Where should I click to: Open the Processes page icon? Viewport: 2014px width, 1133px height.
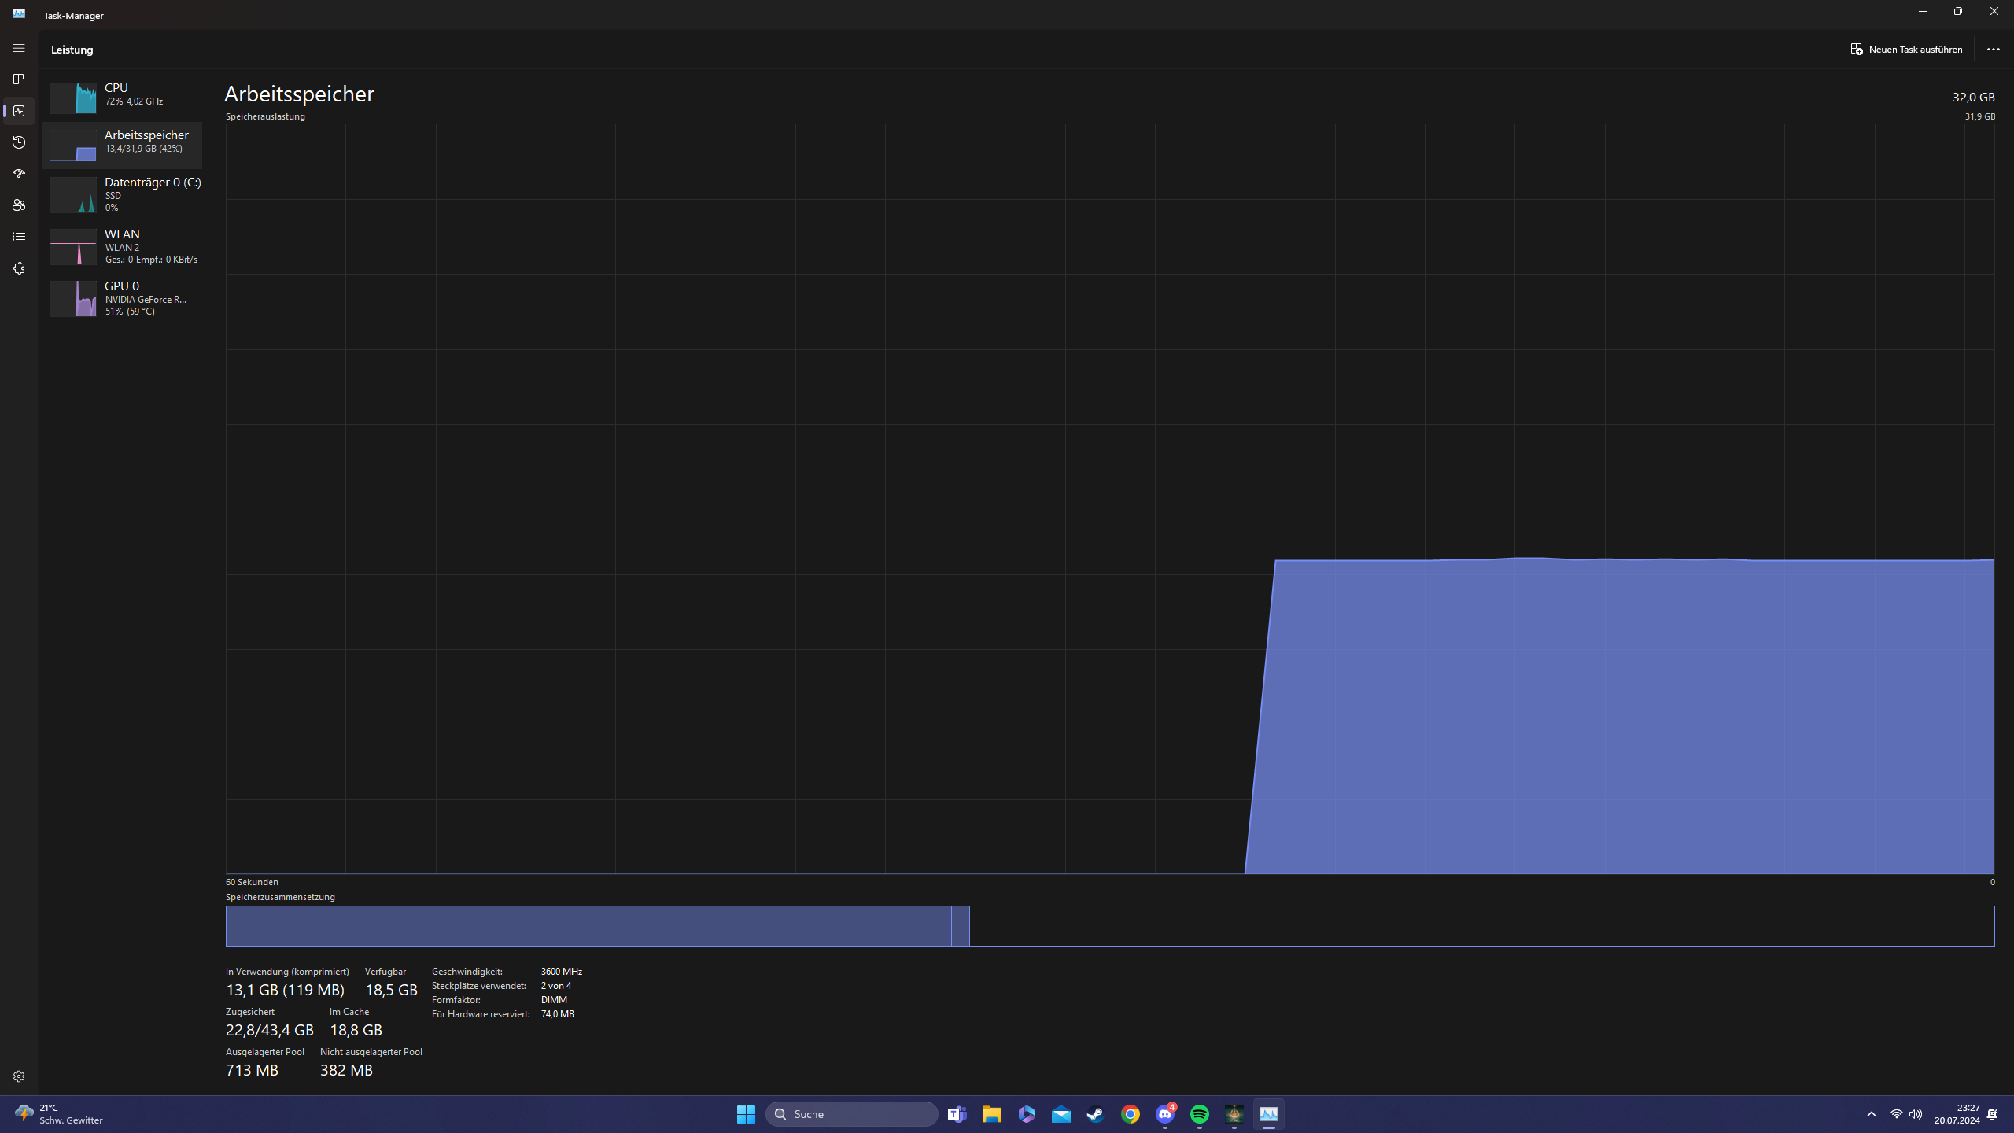click(x=19, y=79)
